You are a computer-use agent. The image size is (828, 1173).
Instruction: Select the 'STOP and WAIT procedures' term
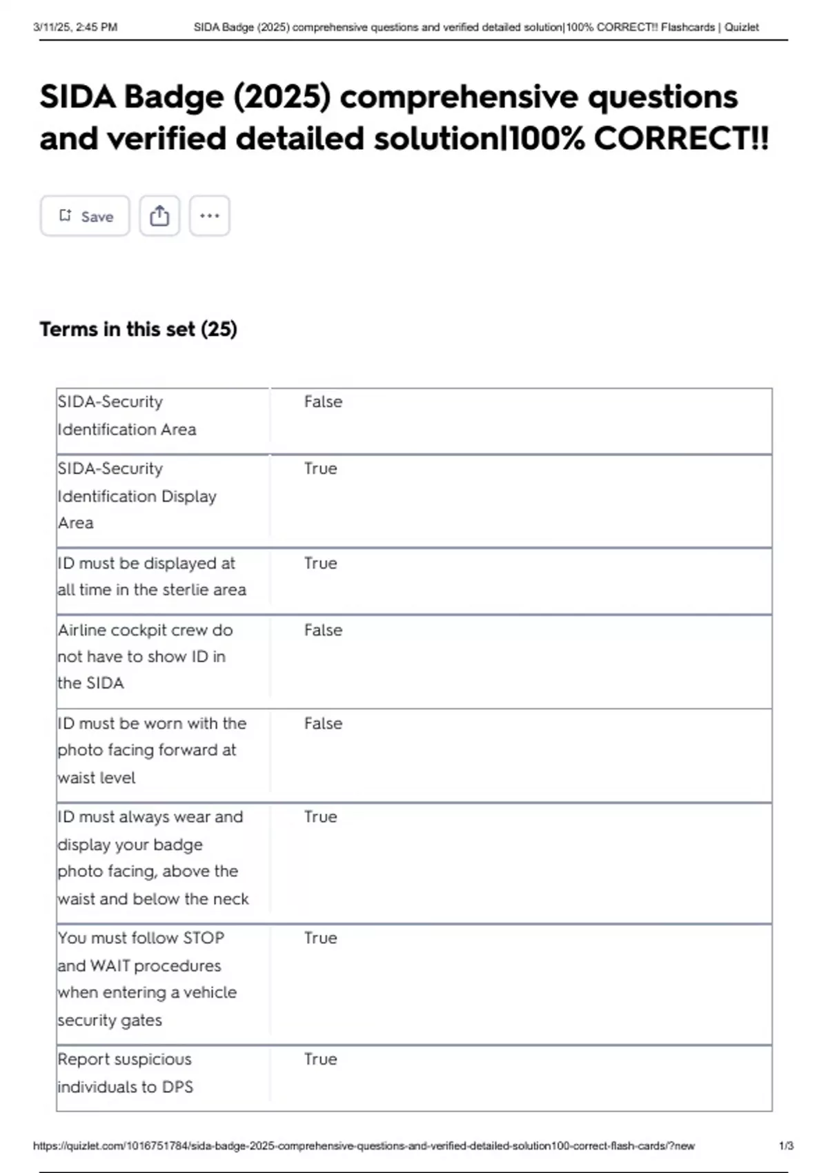(147, 978)
